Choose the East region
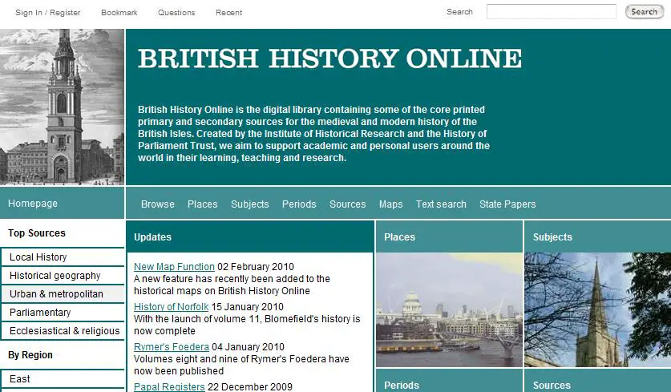Screen dimensions: 671x392 pyautogui.click(x=20, y=379)
